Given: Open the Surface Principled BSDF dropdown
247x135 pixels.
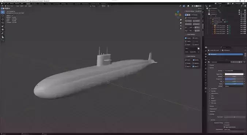Looking at the screenshot, I should 233,71.
